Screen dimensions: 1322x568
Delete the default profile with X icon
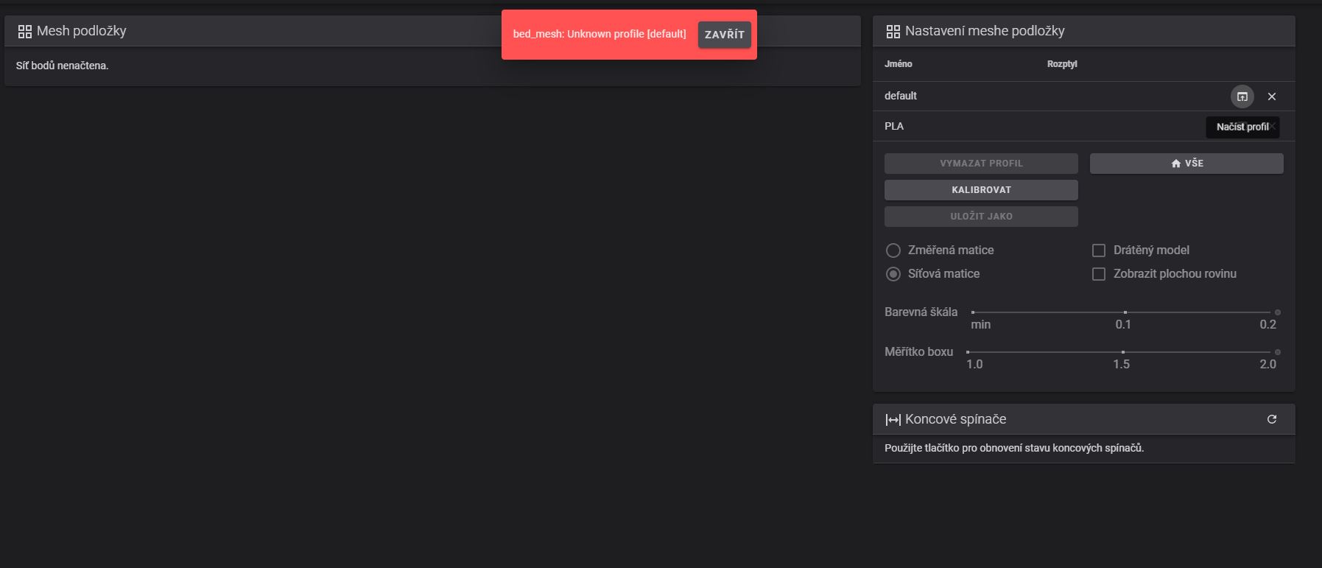(x=1271, y=97)
